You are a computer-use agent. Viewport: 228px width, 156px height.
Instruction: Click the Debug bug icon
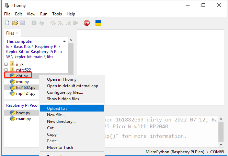point(42,23)
